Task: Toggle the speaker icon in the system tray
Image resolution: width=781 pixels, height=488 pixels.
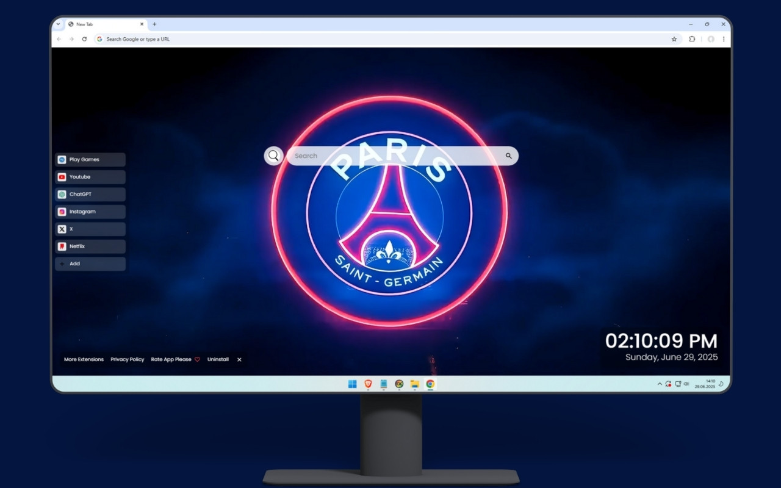Action: (686, 384)
